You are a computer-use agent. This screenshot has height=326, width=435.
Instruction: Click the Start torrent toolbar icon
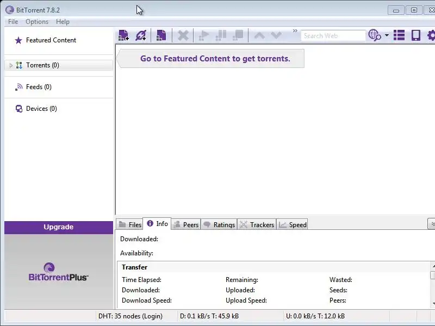(x=204, y=35)
